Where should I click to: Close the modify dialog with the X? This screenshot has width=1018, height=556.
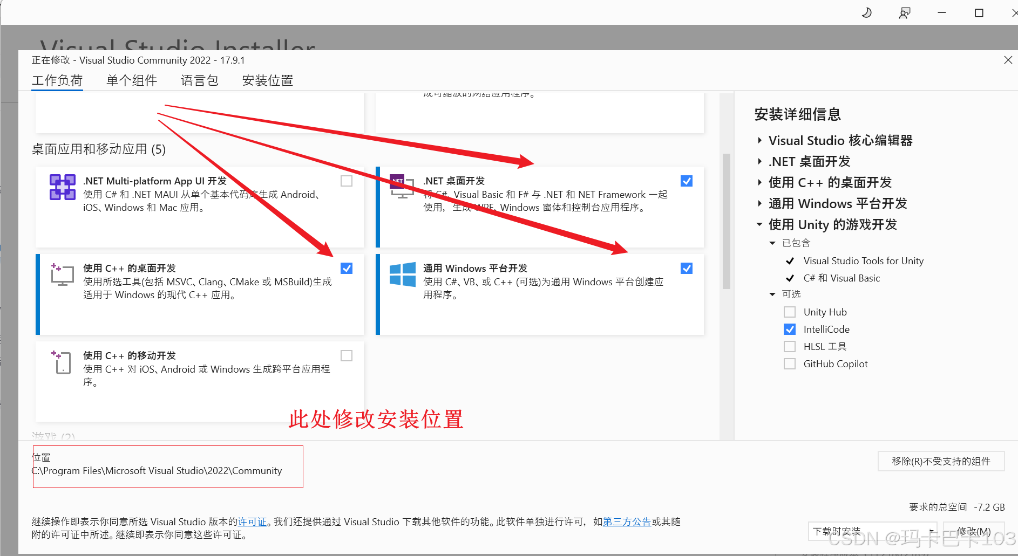tap(1008, 60)
